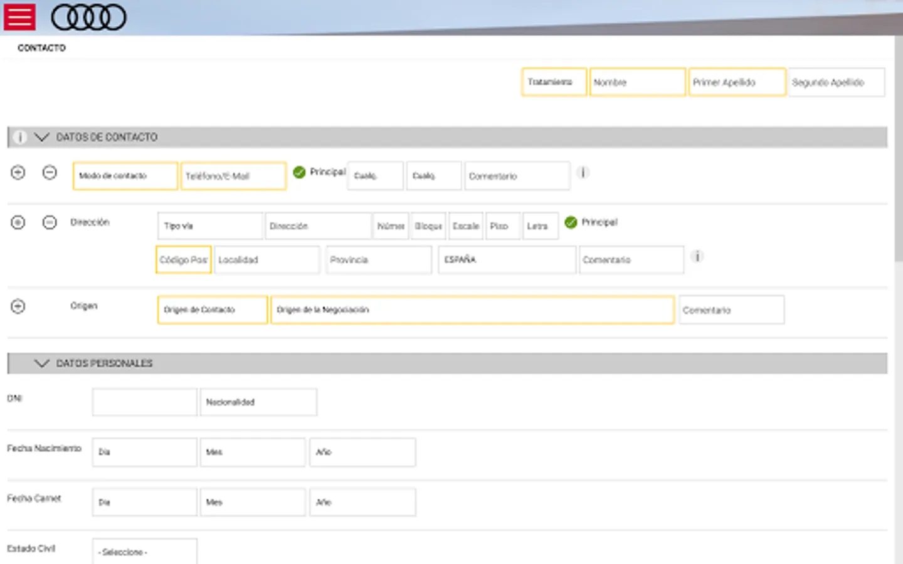
Task: Remove the Dirección row
Action: pyautogui.click(x=50, y=222)
